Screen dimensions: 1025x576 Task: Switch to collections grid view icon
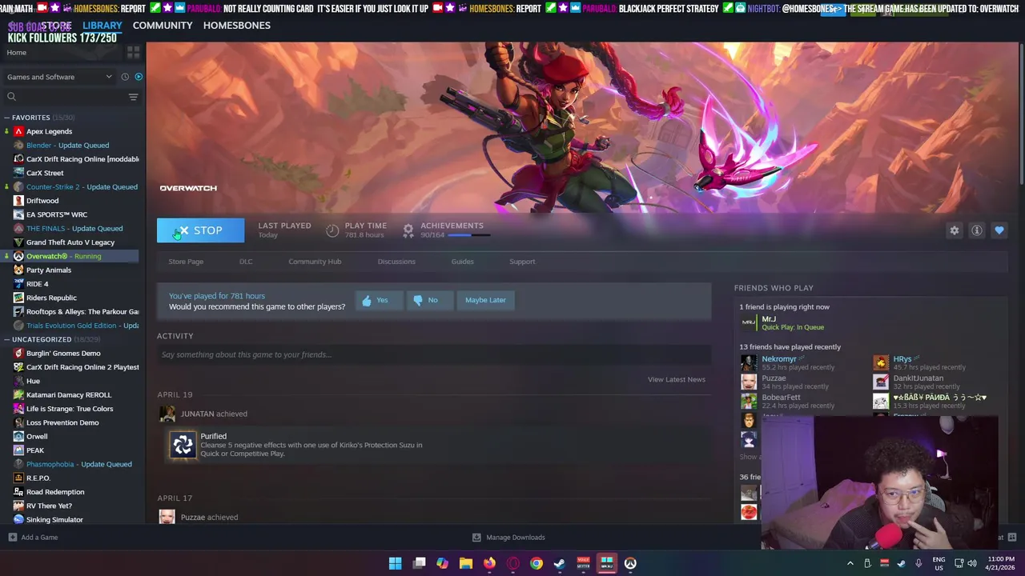pyautogui.click(x=134, y=52)
